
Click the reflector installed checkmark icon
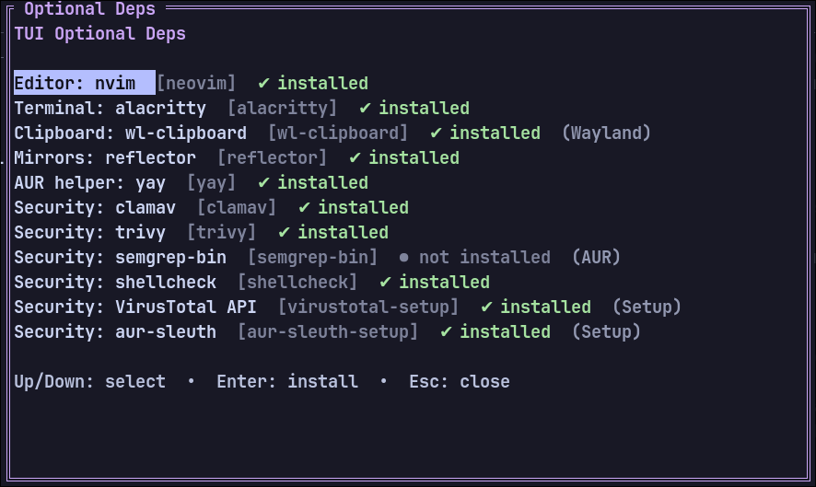tap(355, 158)
